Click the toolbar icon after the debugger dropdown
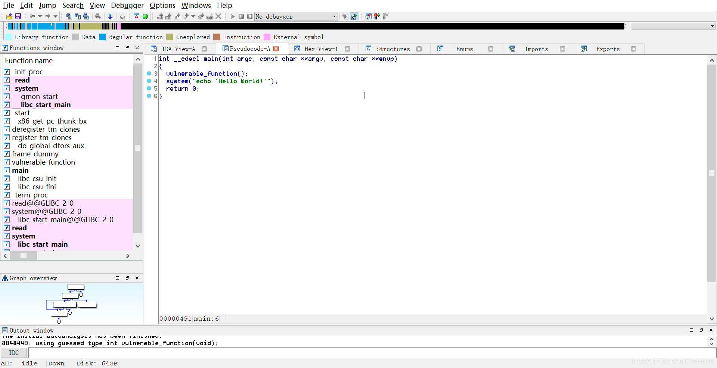 click(x=345, y=16)
